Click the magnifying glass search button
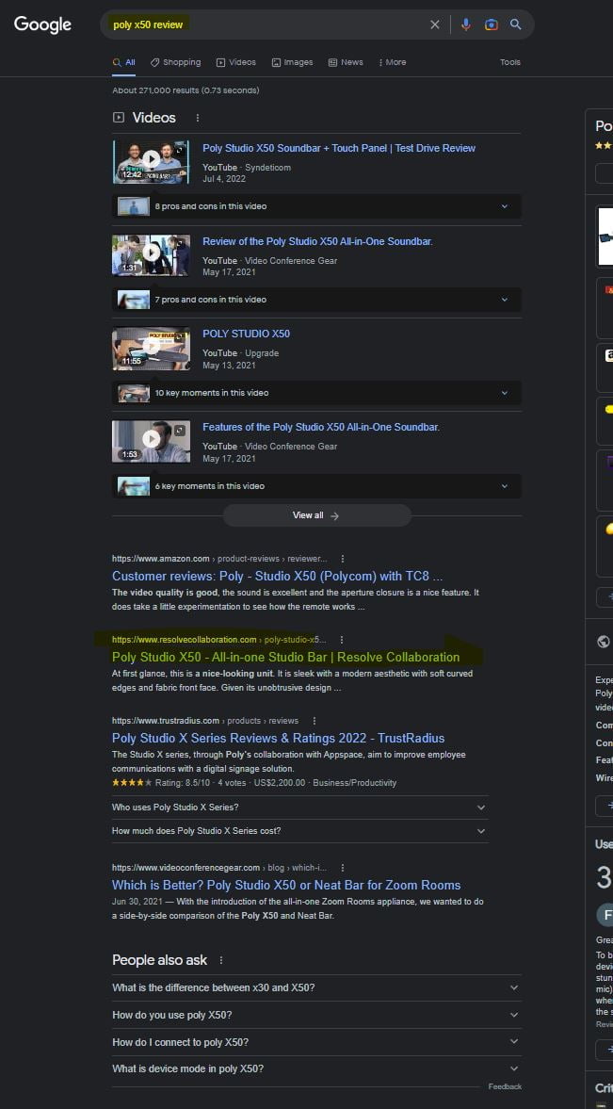Viewport: 613px width, 1109px height. 516,24
